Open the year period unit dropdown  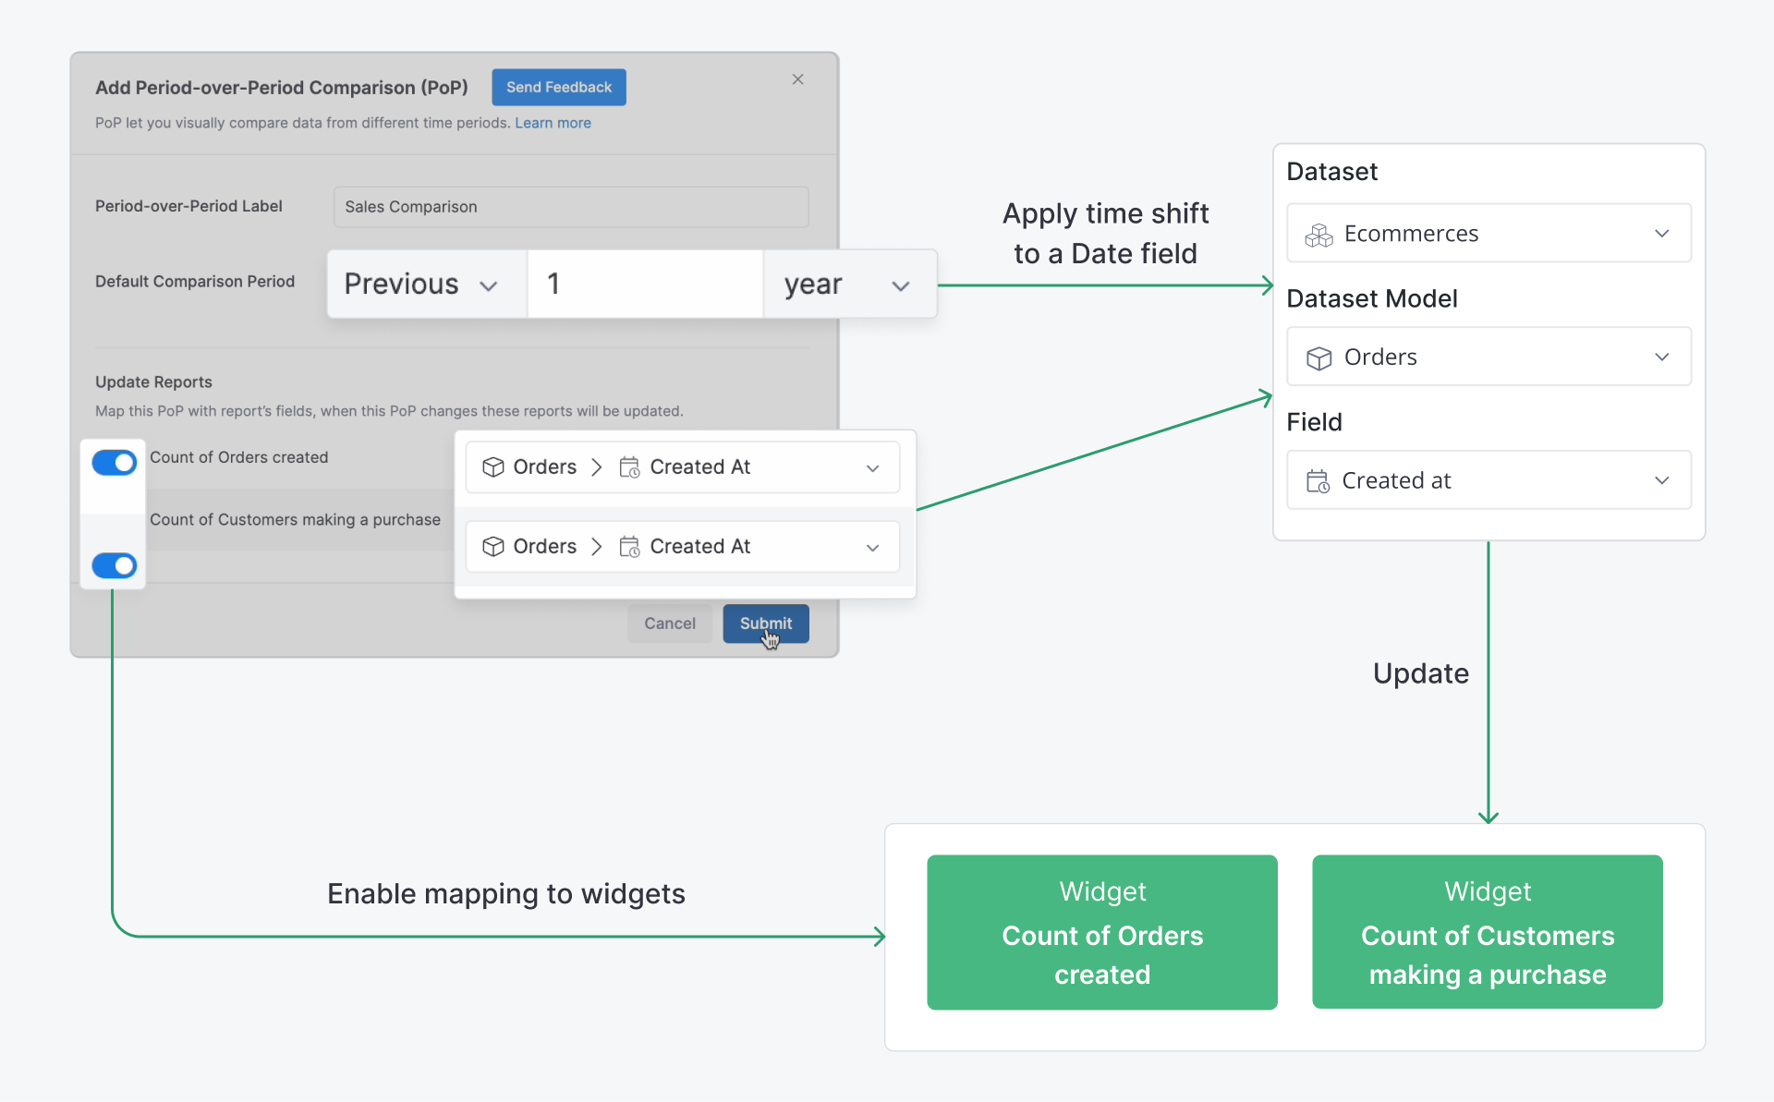850,284
